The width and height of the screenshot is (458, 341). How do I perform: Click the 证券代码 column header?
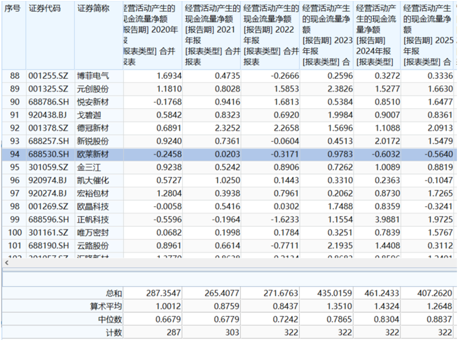(50, 35)
